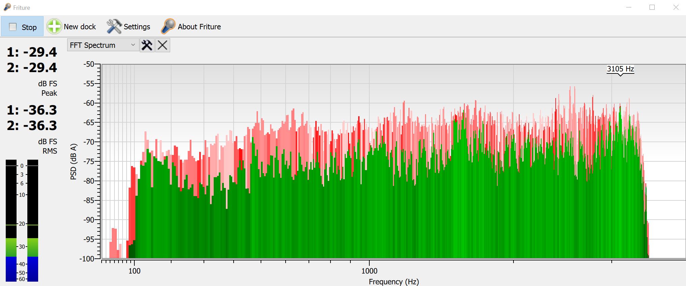Close the Friture application window
686x286 pixels.
pos(676,7)
